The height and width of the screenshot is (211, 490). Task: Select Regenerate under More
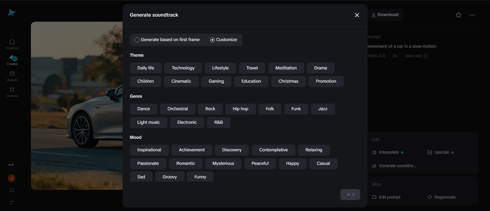point(445,197)
